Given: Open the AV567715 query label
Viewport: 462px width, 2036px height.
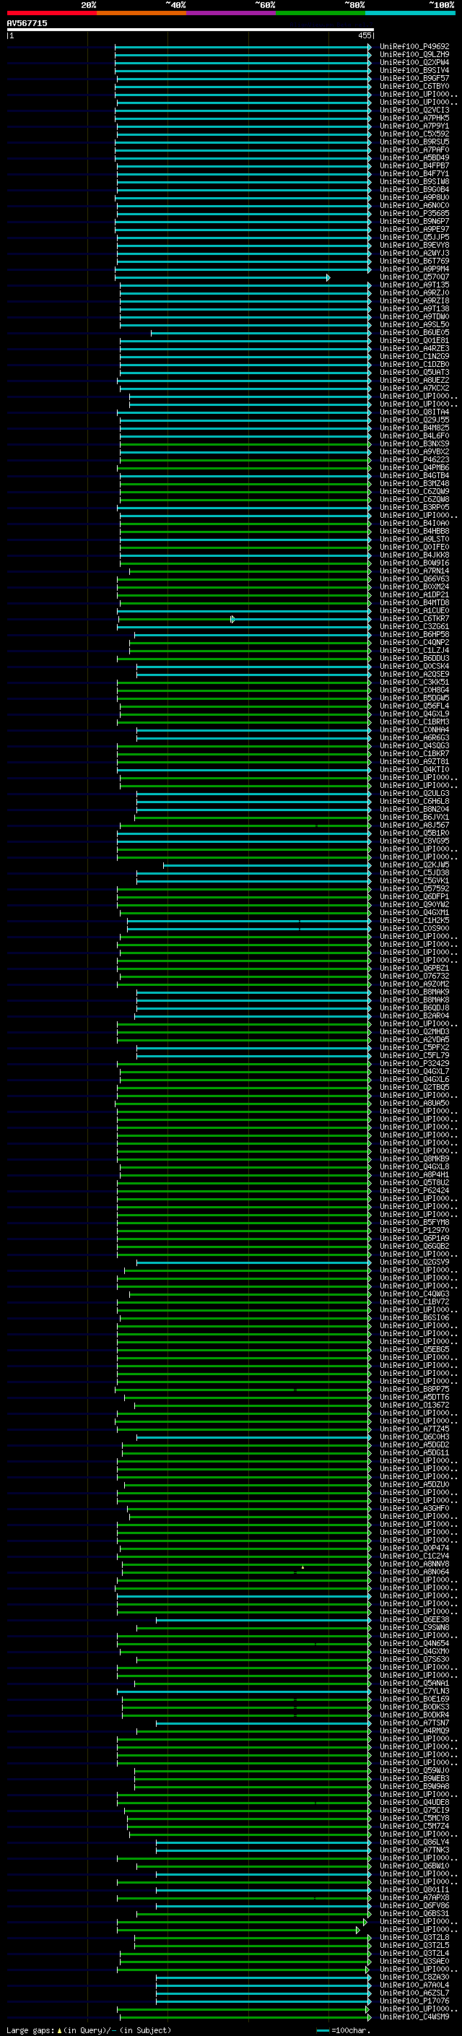Looking at the screenshot, I should tap(27, 23).
